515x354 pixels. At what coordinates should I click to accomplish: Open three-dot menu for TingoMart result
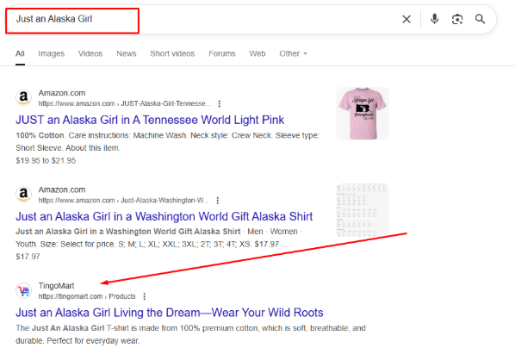pos(144,296)
